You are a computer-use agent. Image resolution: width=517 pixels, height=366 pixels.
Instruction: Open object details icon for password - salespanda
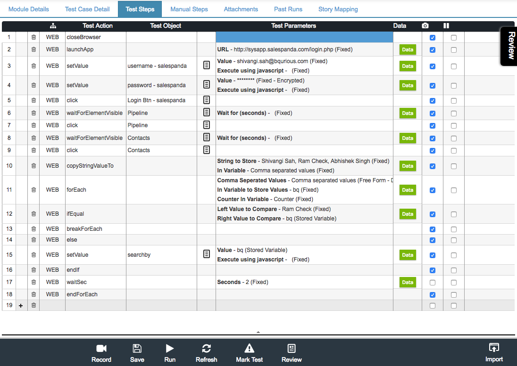207,85
